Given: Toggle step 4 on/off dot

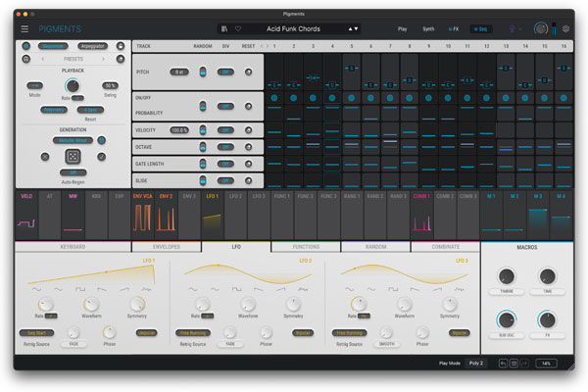Looking at the screenshot, I should coord(332,98).
